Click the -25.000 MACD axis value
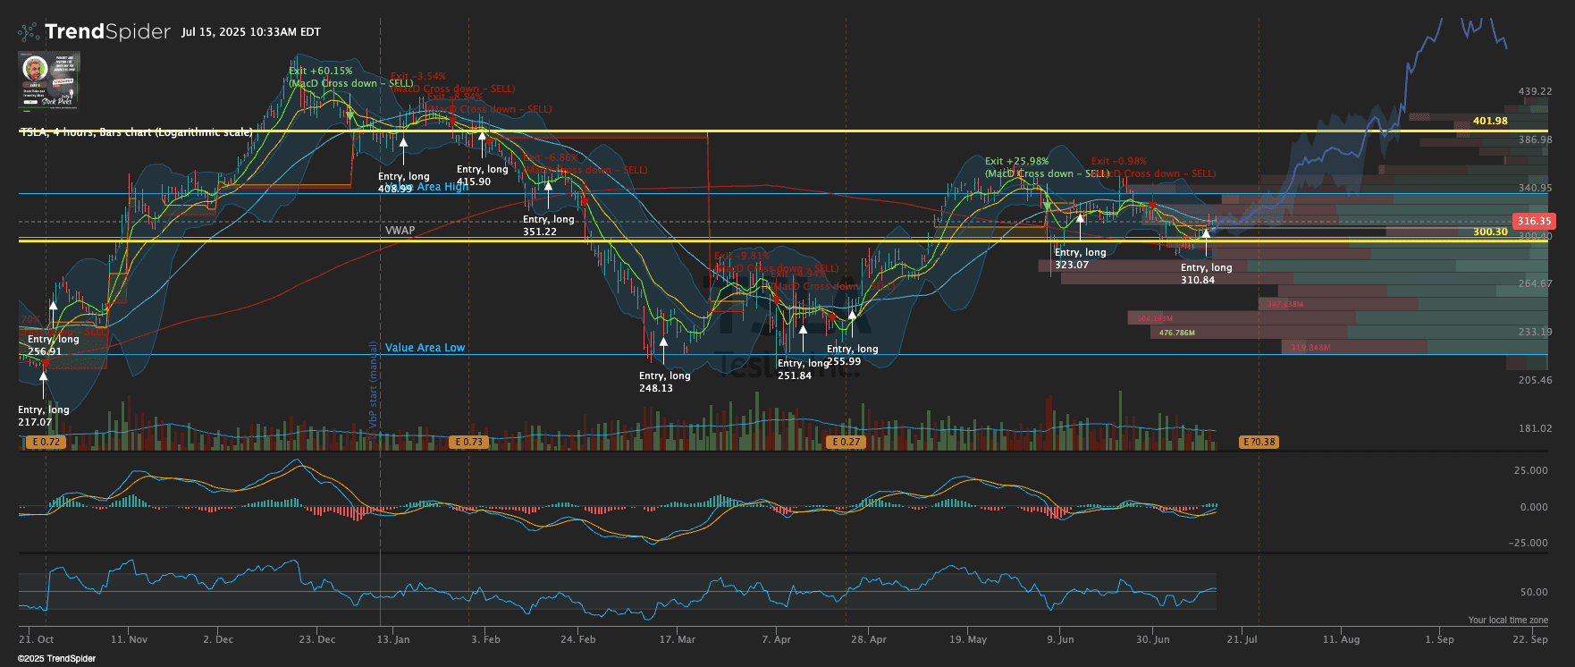Screen dimensions: 1575x667 [x=1529, y=543]
